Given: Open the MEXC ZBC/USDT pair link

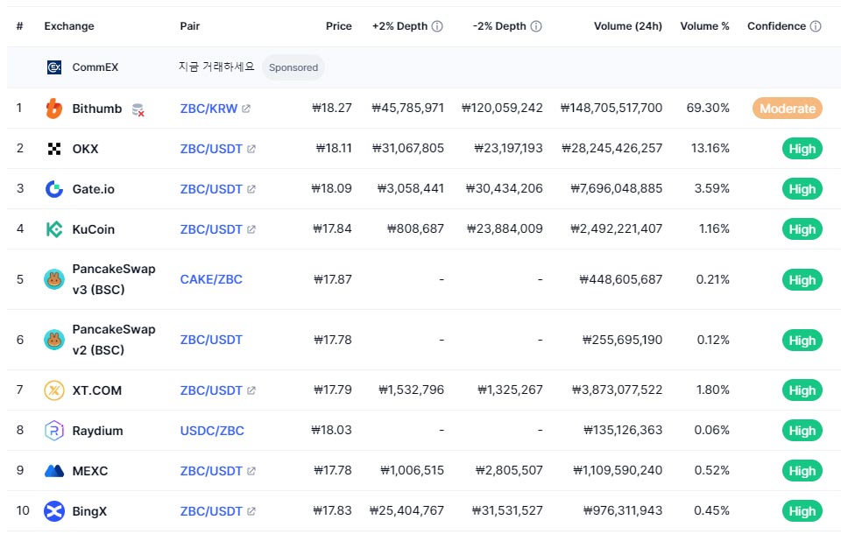Looking at the screenshot, I should pyautogui.click(x=211, y=471).
